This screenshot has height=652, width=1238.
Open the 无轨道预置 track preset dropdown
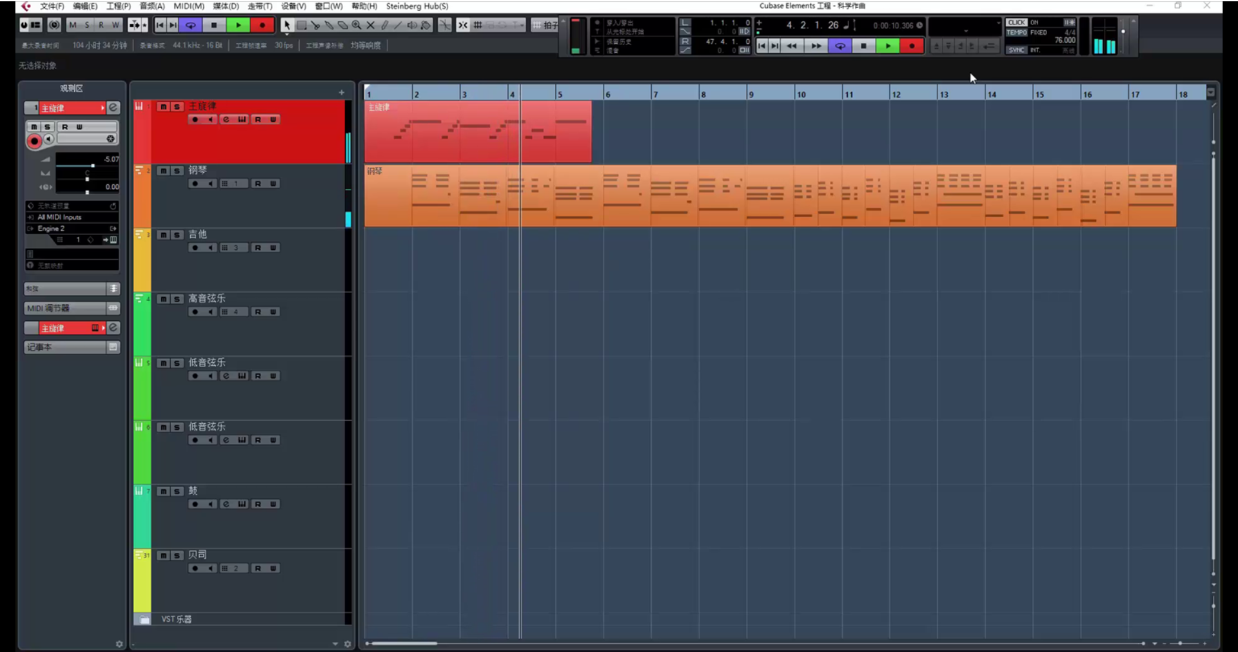pos(72,206)
